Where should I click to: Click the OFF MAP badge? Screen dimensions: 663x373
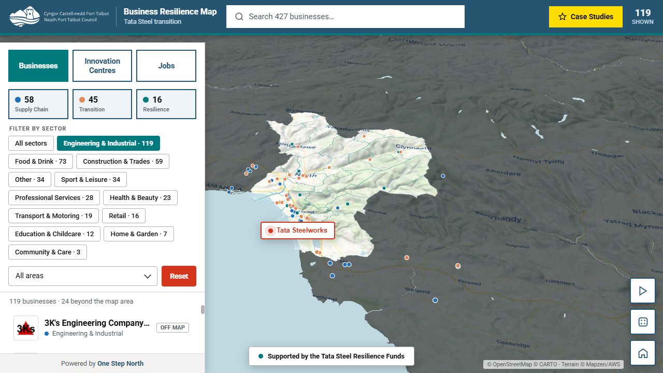pos(172,327)
